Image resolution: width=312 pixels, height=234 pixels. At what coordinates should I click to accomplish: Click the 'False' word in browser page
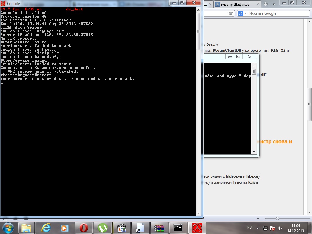[253, 182]
